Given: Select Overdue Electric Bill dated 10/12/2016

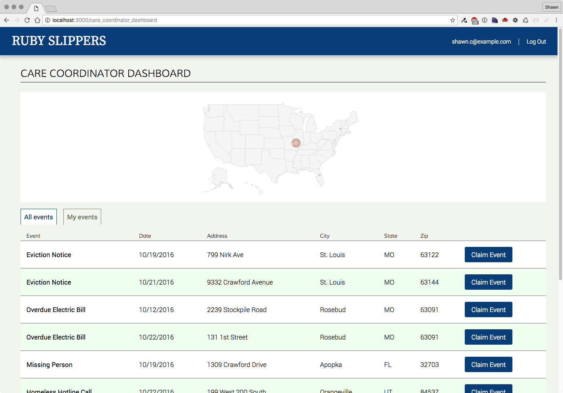Looking at the screenshot, I should click(x=56, y=309).
